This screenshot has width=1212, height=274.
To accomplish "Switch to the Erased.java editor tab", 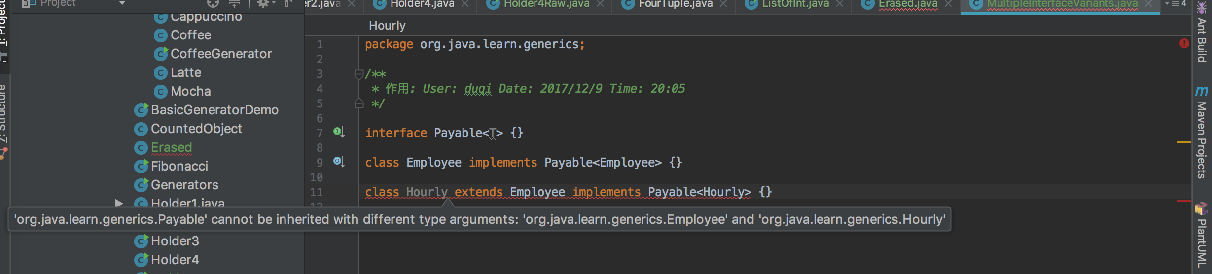I will 908,4.
